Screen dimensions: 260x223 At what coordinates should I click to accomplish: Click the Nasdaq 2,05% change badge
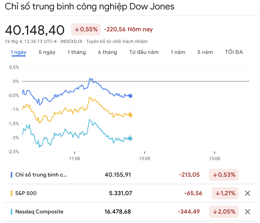(x=224, y=212)
